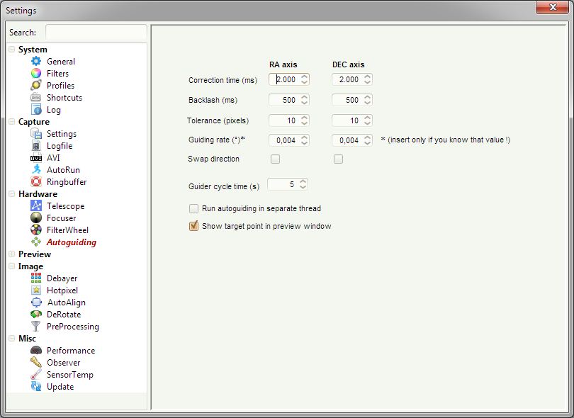
Task: Open PreProcessing funnel icon
Action: (36, 326)
